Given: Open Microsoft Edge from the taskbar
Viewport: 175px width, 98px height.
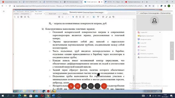Looking at the screenshot, I should pos(19,96).
